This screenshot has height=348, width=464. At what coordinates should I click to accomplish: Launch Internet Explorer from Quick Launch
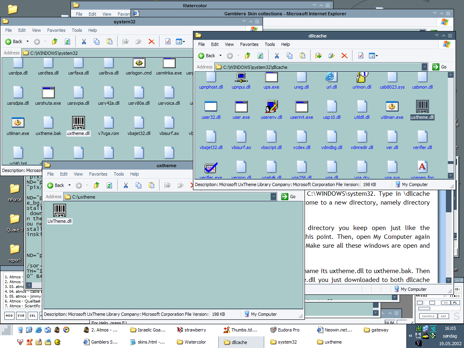[39, 329]
